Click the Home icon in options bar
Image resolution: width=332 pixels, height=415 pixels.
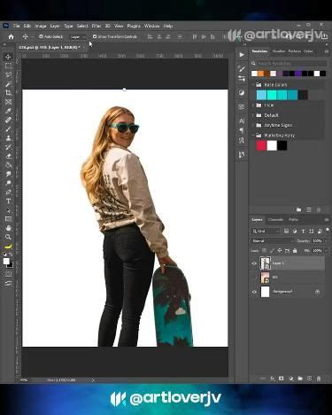tap(11, 37)
